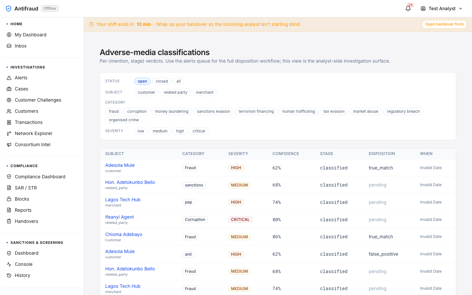Toggle the market abuse category chip
The width and height of the screenshot is (472, 295).
tap(365, 111)
